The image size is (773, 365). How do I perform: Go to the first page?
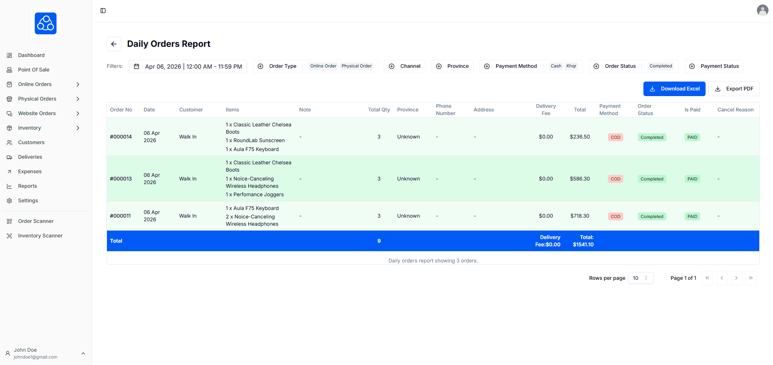707,278
